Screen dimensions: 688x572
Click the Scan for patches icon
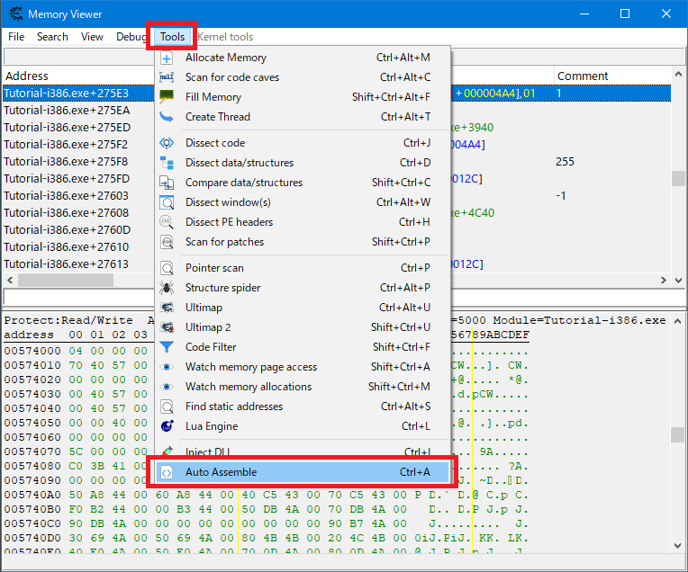(167, 242)
